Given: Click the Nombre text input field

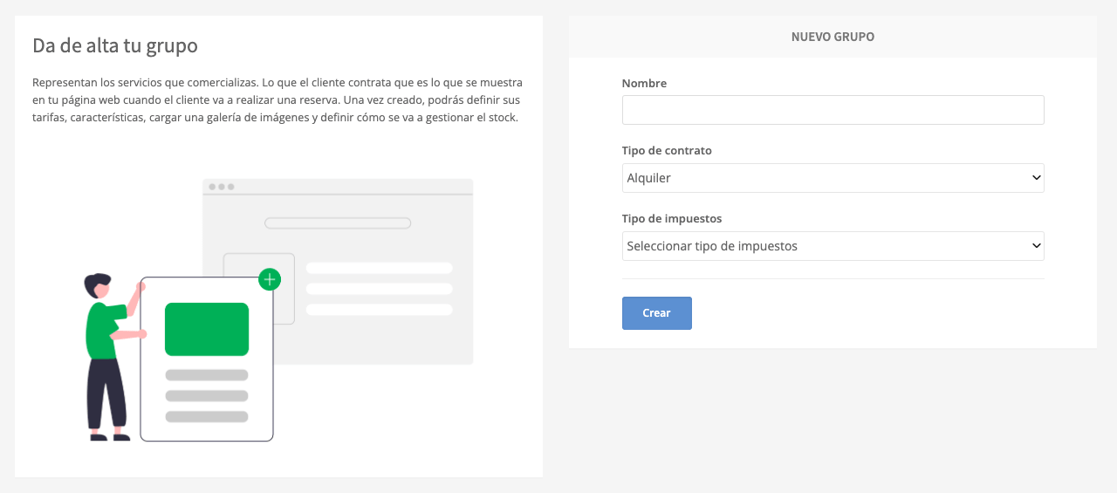Looking at the screenshot, I should coord(833,110).
